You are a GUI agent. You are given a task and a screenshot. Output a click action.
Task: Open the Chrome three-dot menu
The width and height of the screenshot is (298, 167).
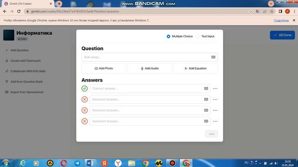pyautogui.click(x=294, y=11)
